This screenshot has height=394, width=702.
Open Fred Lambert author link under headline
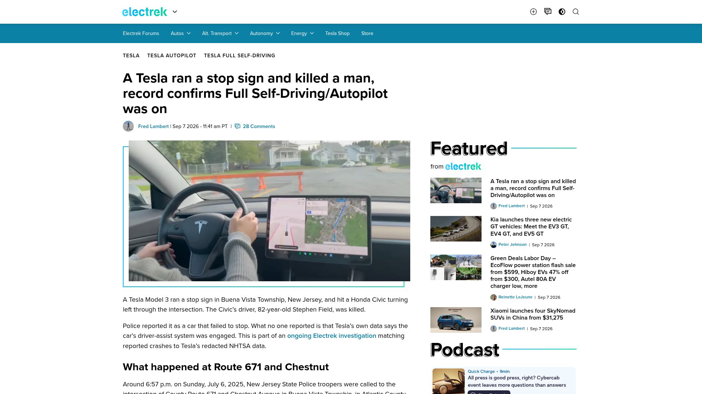click(154, 126)
